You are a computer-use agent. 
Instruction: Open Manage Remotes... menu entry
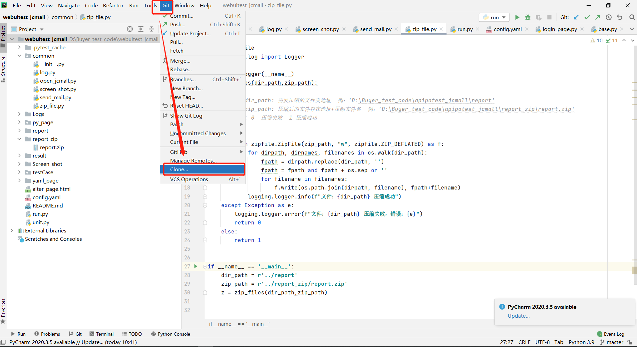[203, 161]
